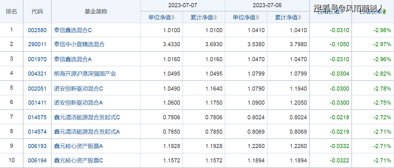The image size is (394, 168).
Task: Click fund code 001411
Action: [37, 102]
